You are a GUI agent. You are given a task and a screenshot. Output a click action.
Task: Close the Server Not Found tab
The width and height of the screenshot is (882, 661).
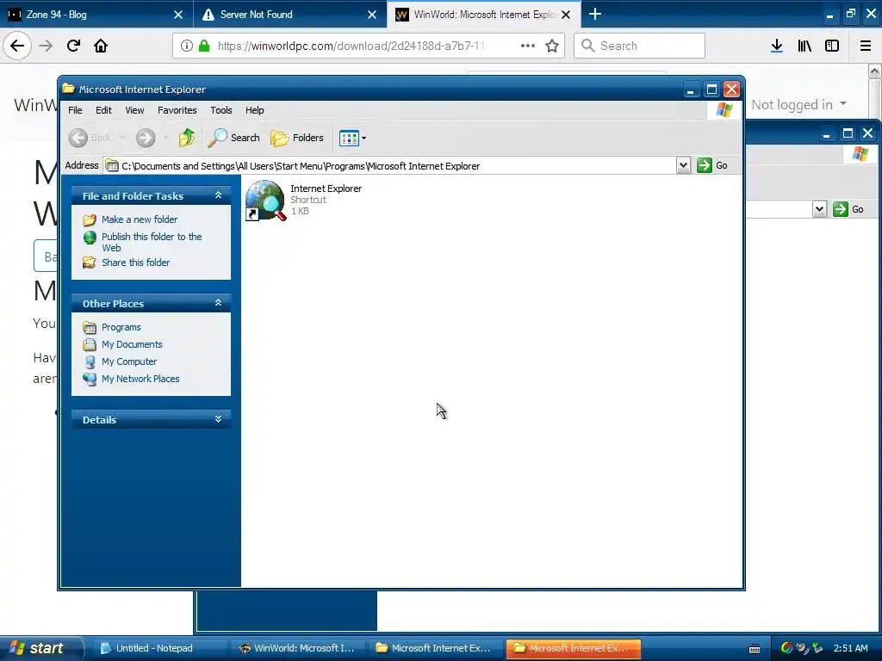pyautogui.click(x=372, y=15)
